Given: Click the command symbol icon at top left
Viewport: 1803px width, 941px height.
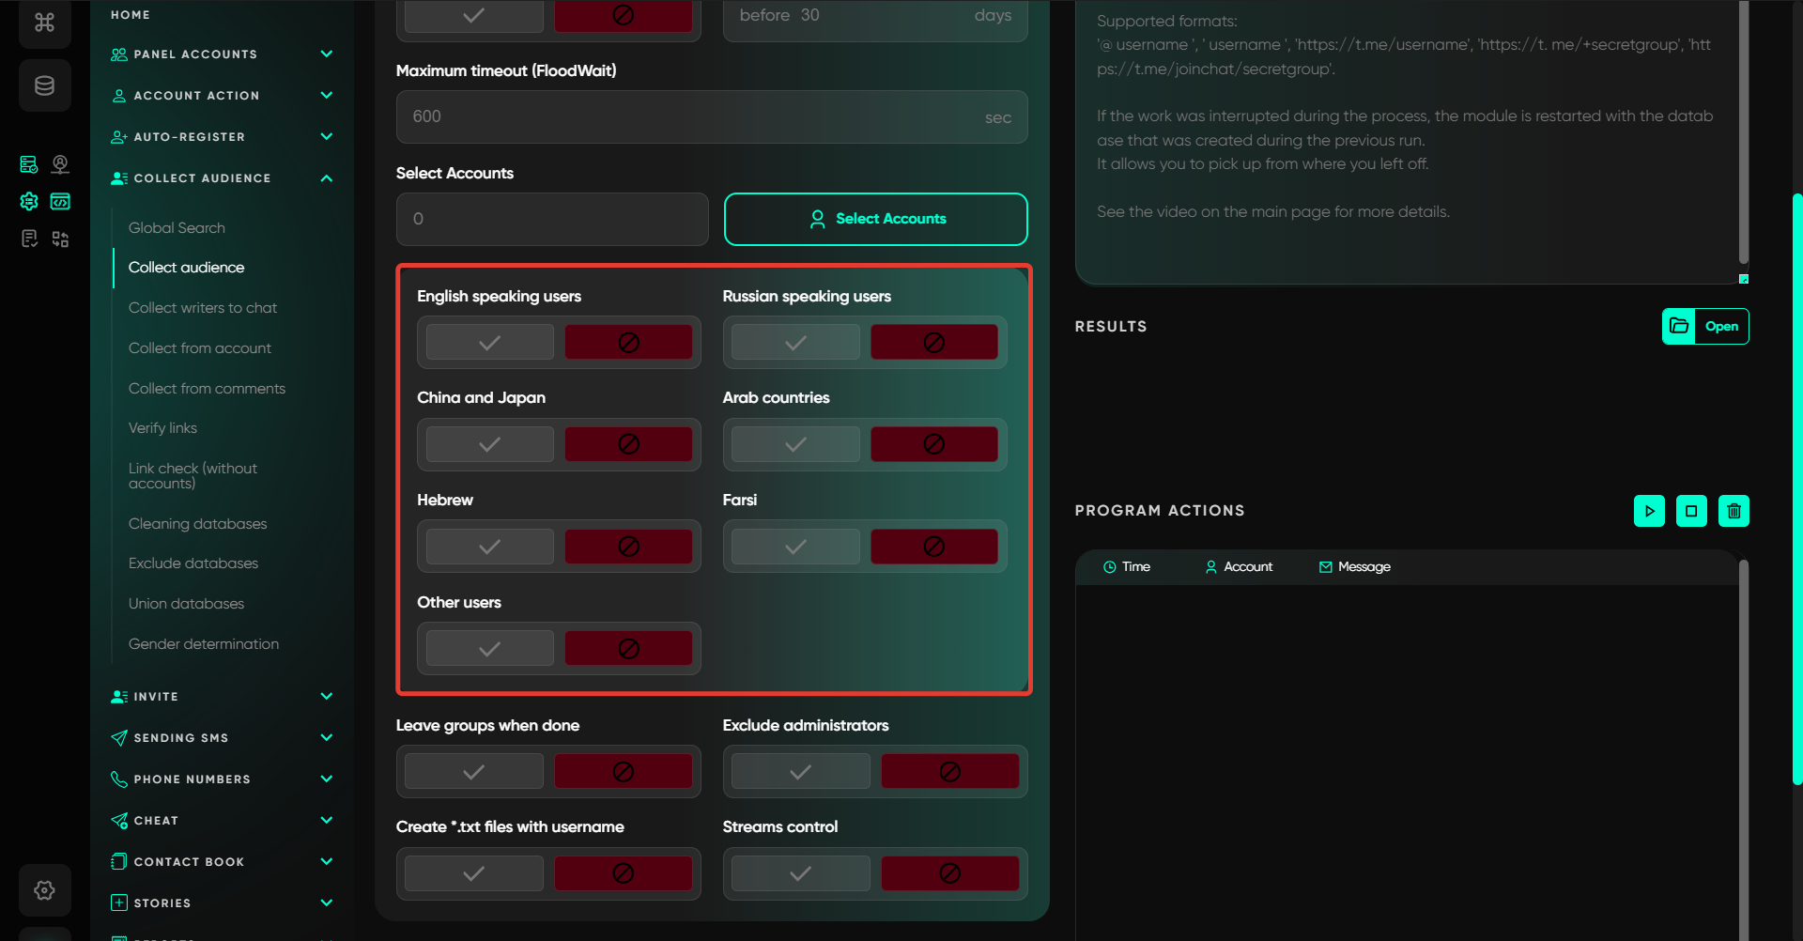Looking at the screenshot, I should (44, 23).
